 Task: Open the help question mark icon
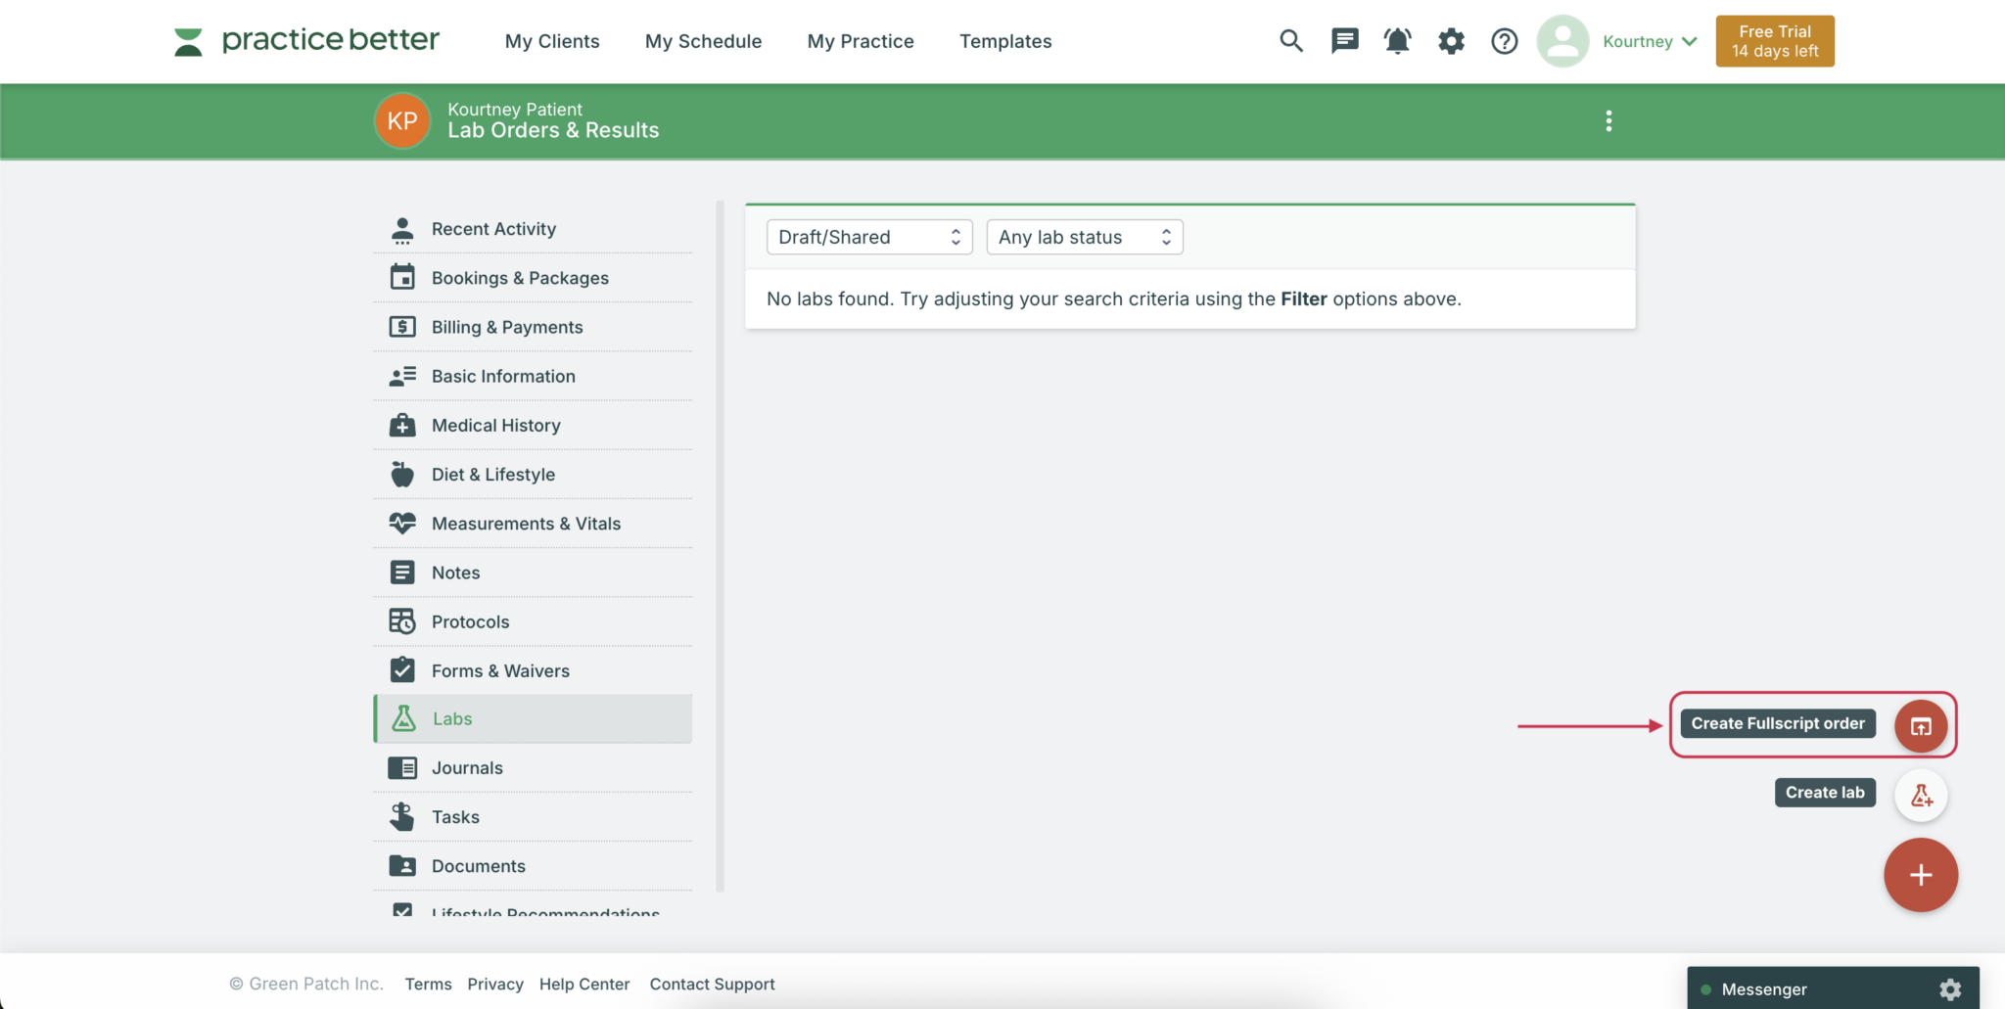coord(1504,41)
